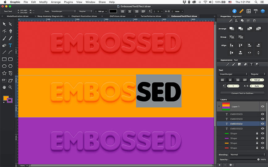Select the Ellipse tool
This screenshot has width=268, height=167.
4,66
